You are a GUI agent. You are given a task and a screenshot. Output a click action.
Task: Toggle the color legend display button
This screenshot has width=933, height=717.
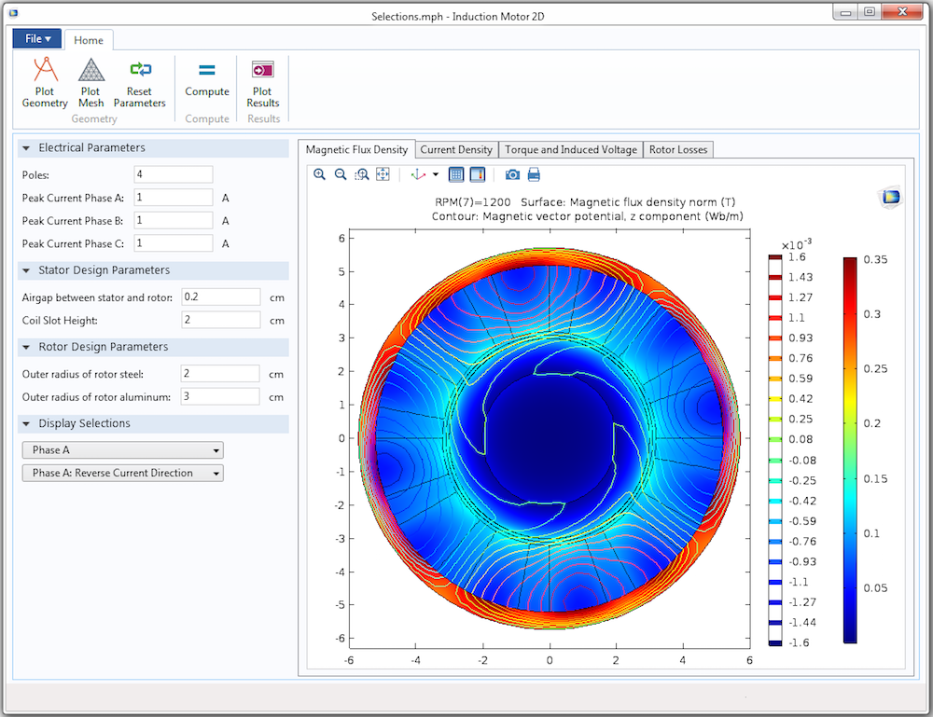(477, 174)
